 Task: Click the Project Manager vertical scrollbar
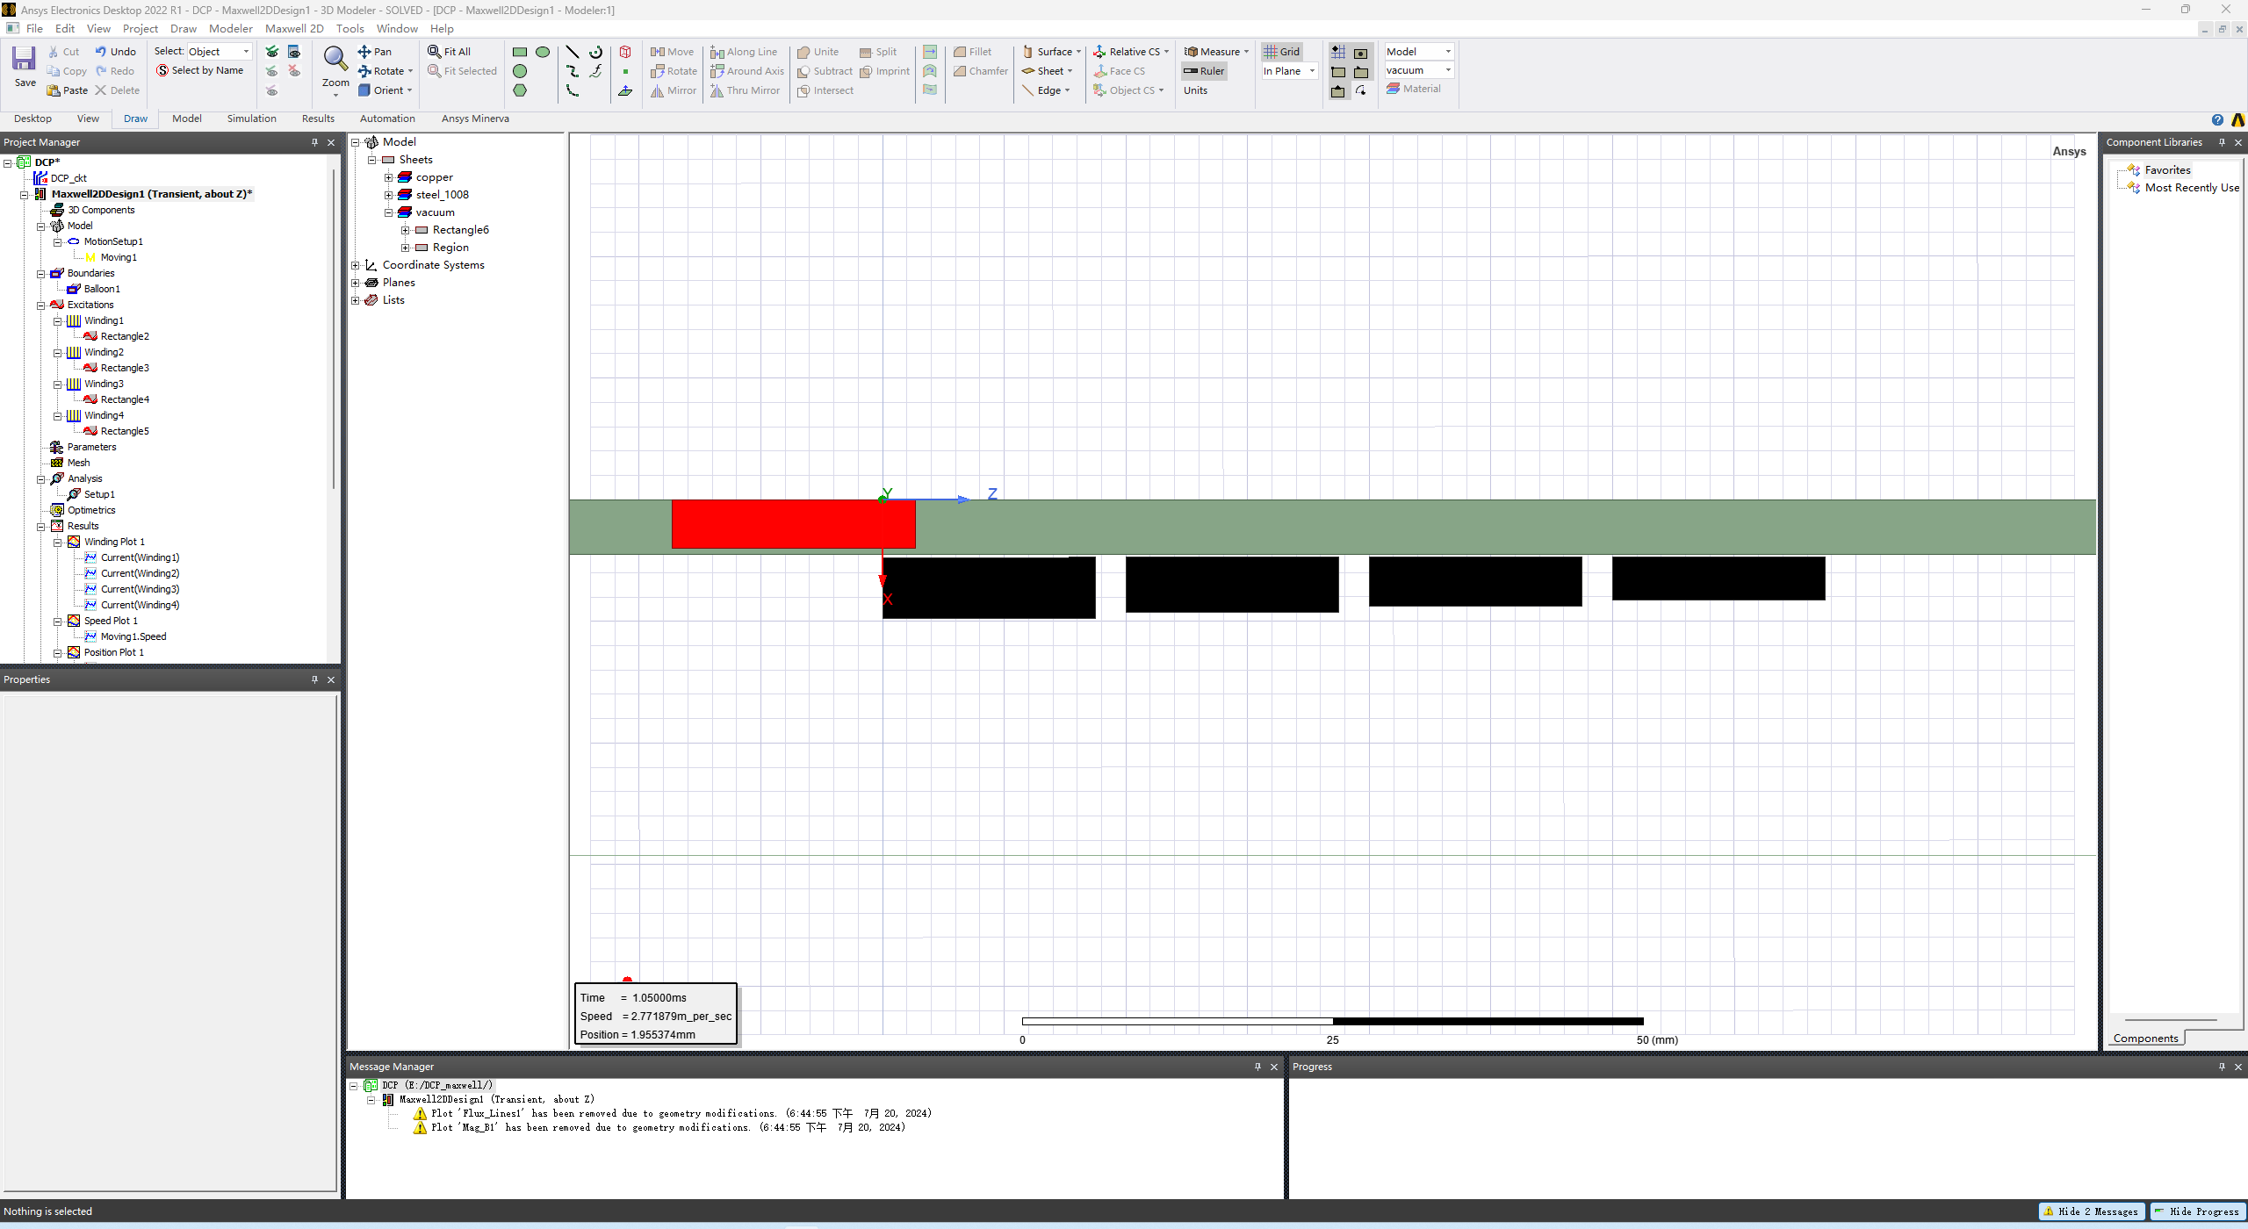coord(334,329)
